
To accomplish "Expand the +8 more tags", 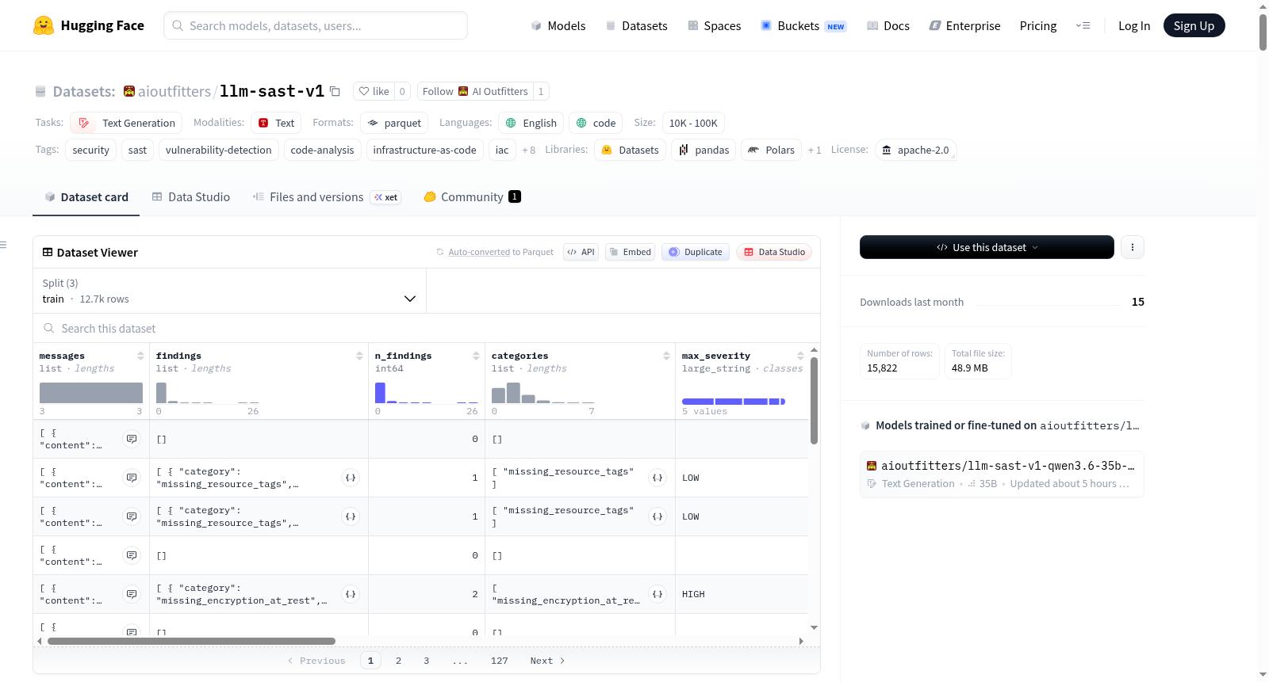I will [x=529, y=150].
